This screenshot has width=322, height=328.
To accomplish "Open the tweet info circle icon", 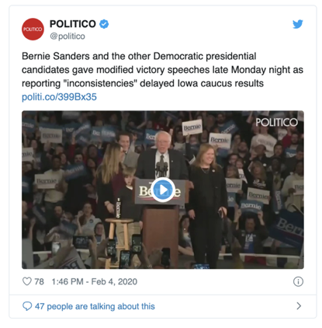I will pos(298,281).
